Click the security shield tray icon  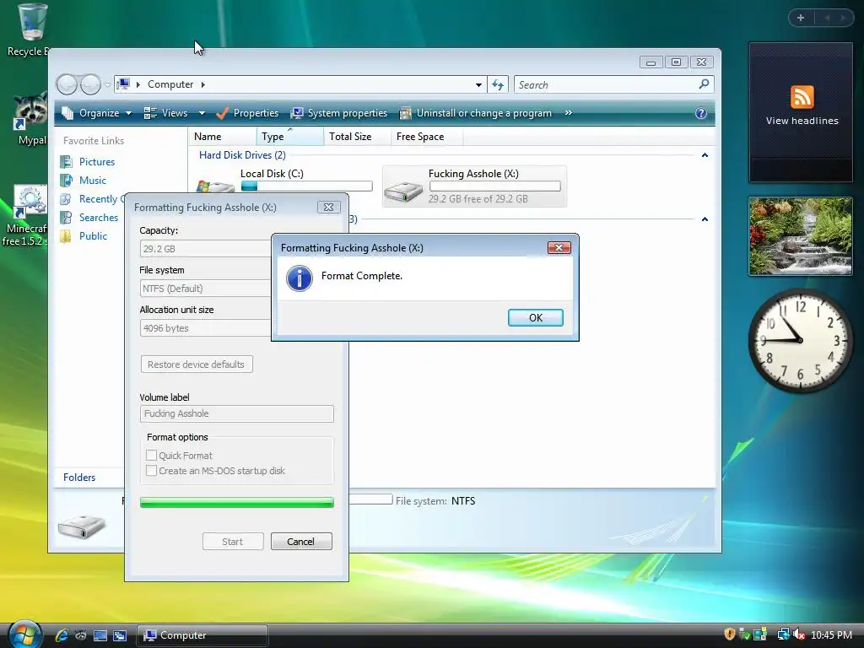730,634
